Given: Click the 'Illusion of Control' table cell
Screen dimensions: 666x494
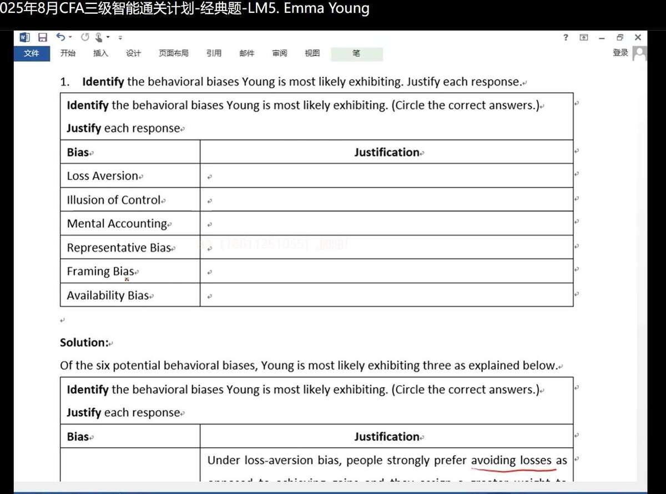Looking at the screenshot, I should pyautogui.click(x=130, y=199).
